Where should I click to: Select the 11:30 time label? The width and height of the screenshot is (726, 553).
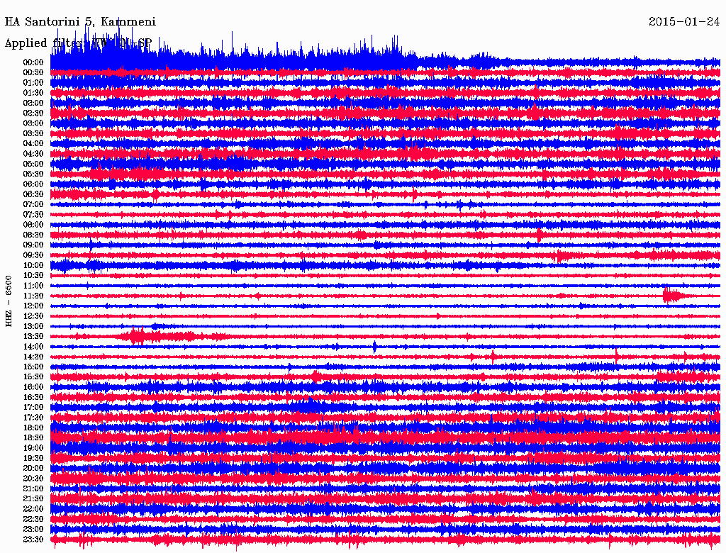[x=33, y=296]
